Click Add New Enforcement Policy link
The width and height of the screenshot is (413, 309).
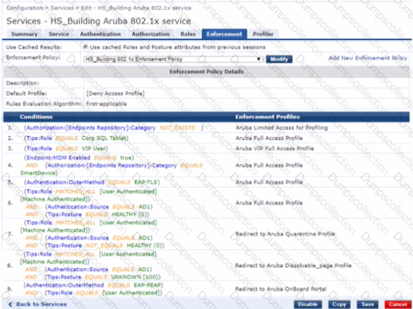[x=367, y=58]
